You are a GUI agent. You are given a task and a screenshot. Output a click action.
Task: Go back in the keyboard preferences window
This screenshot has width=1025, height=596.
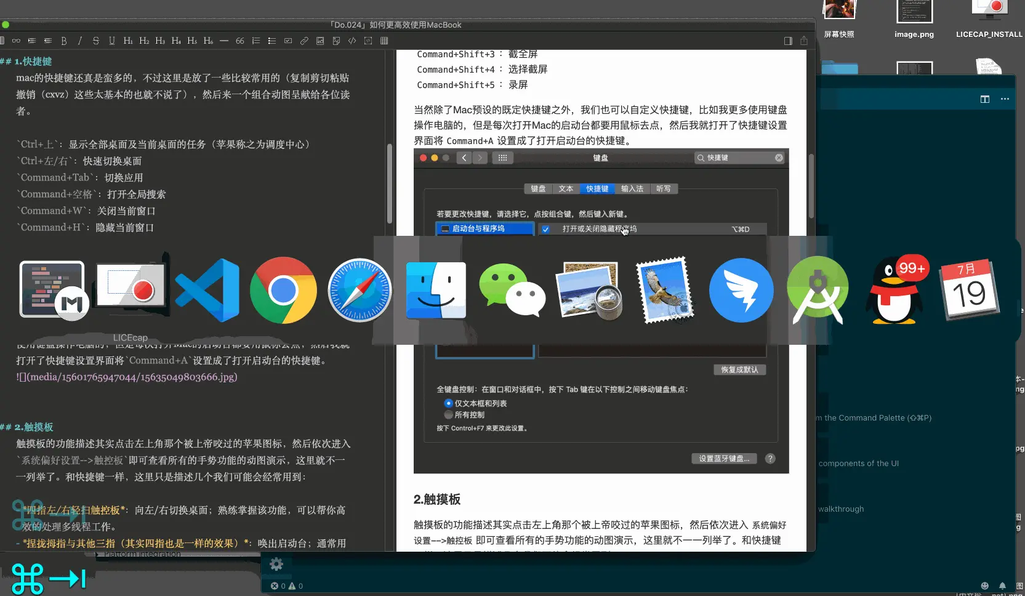(x=464, y=158)
